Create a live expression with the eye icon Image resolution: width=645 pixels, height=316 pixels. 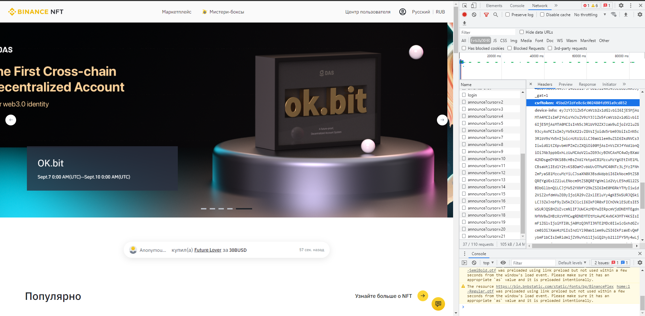(503, 263)
